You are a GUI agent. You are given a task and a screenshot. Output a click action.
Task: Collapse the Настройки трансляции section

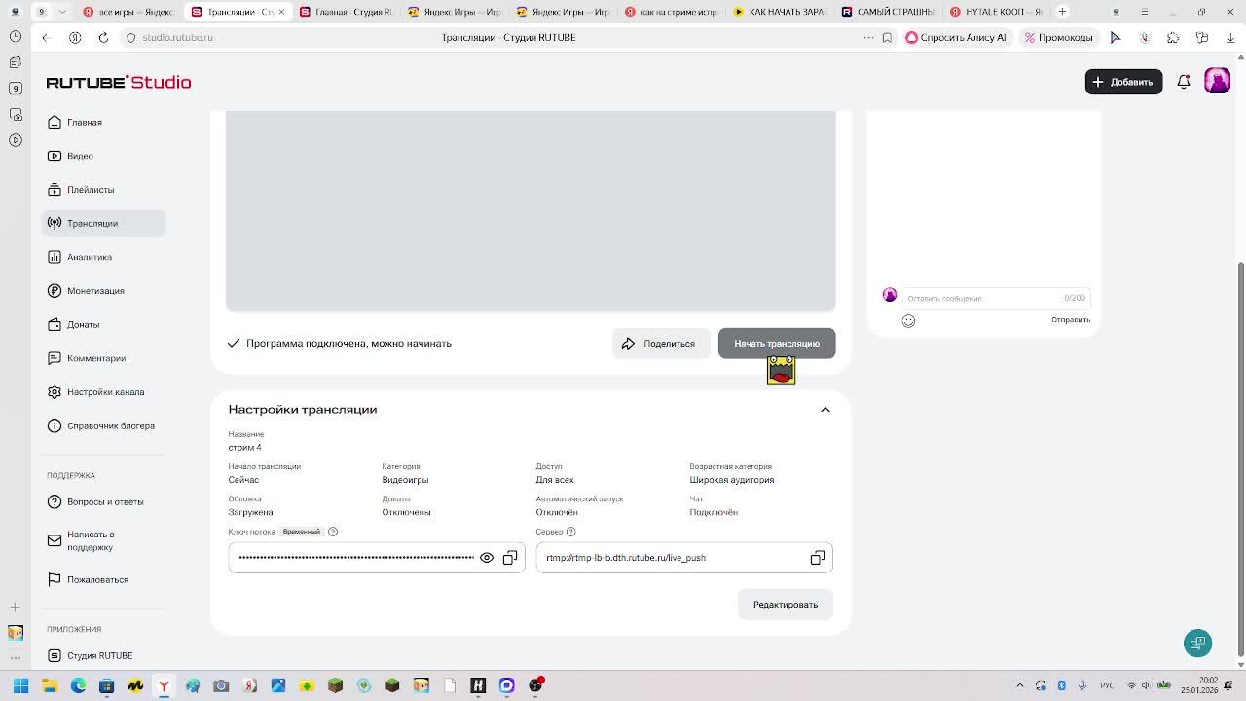tap(825, 410)
